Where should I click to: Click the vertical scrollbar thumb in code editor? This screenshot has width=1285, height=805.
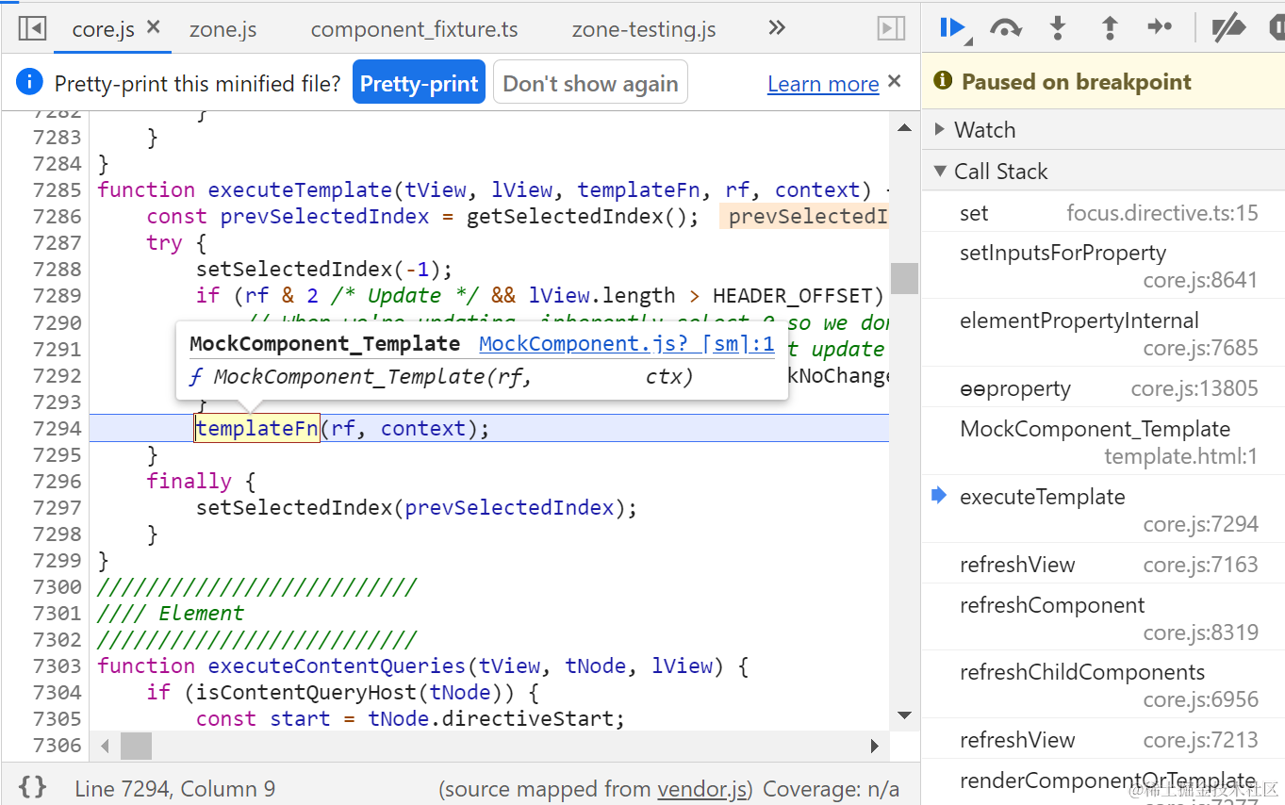(904, 278)
